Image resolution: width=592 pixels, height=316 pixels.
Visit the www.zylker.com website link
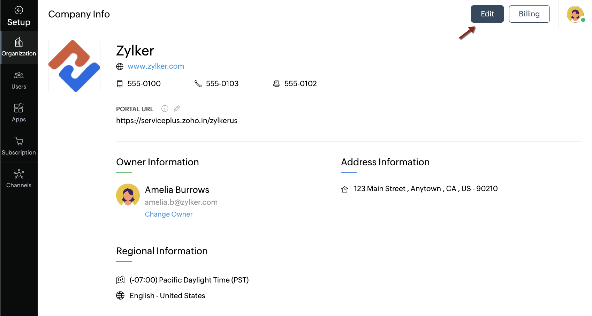(156, 66)
